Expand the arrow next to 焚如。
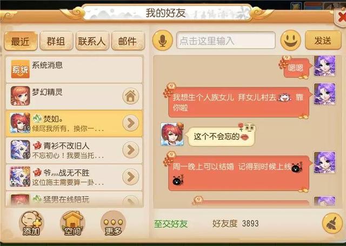This screenshot has height=246, width=346. click(x=131, y=123)
